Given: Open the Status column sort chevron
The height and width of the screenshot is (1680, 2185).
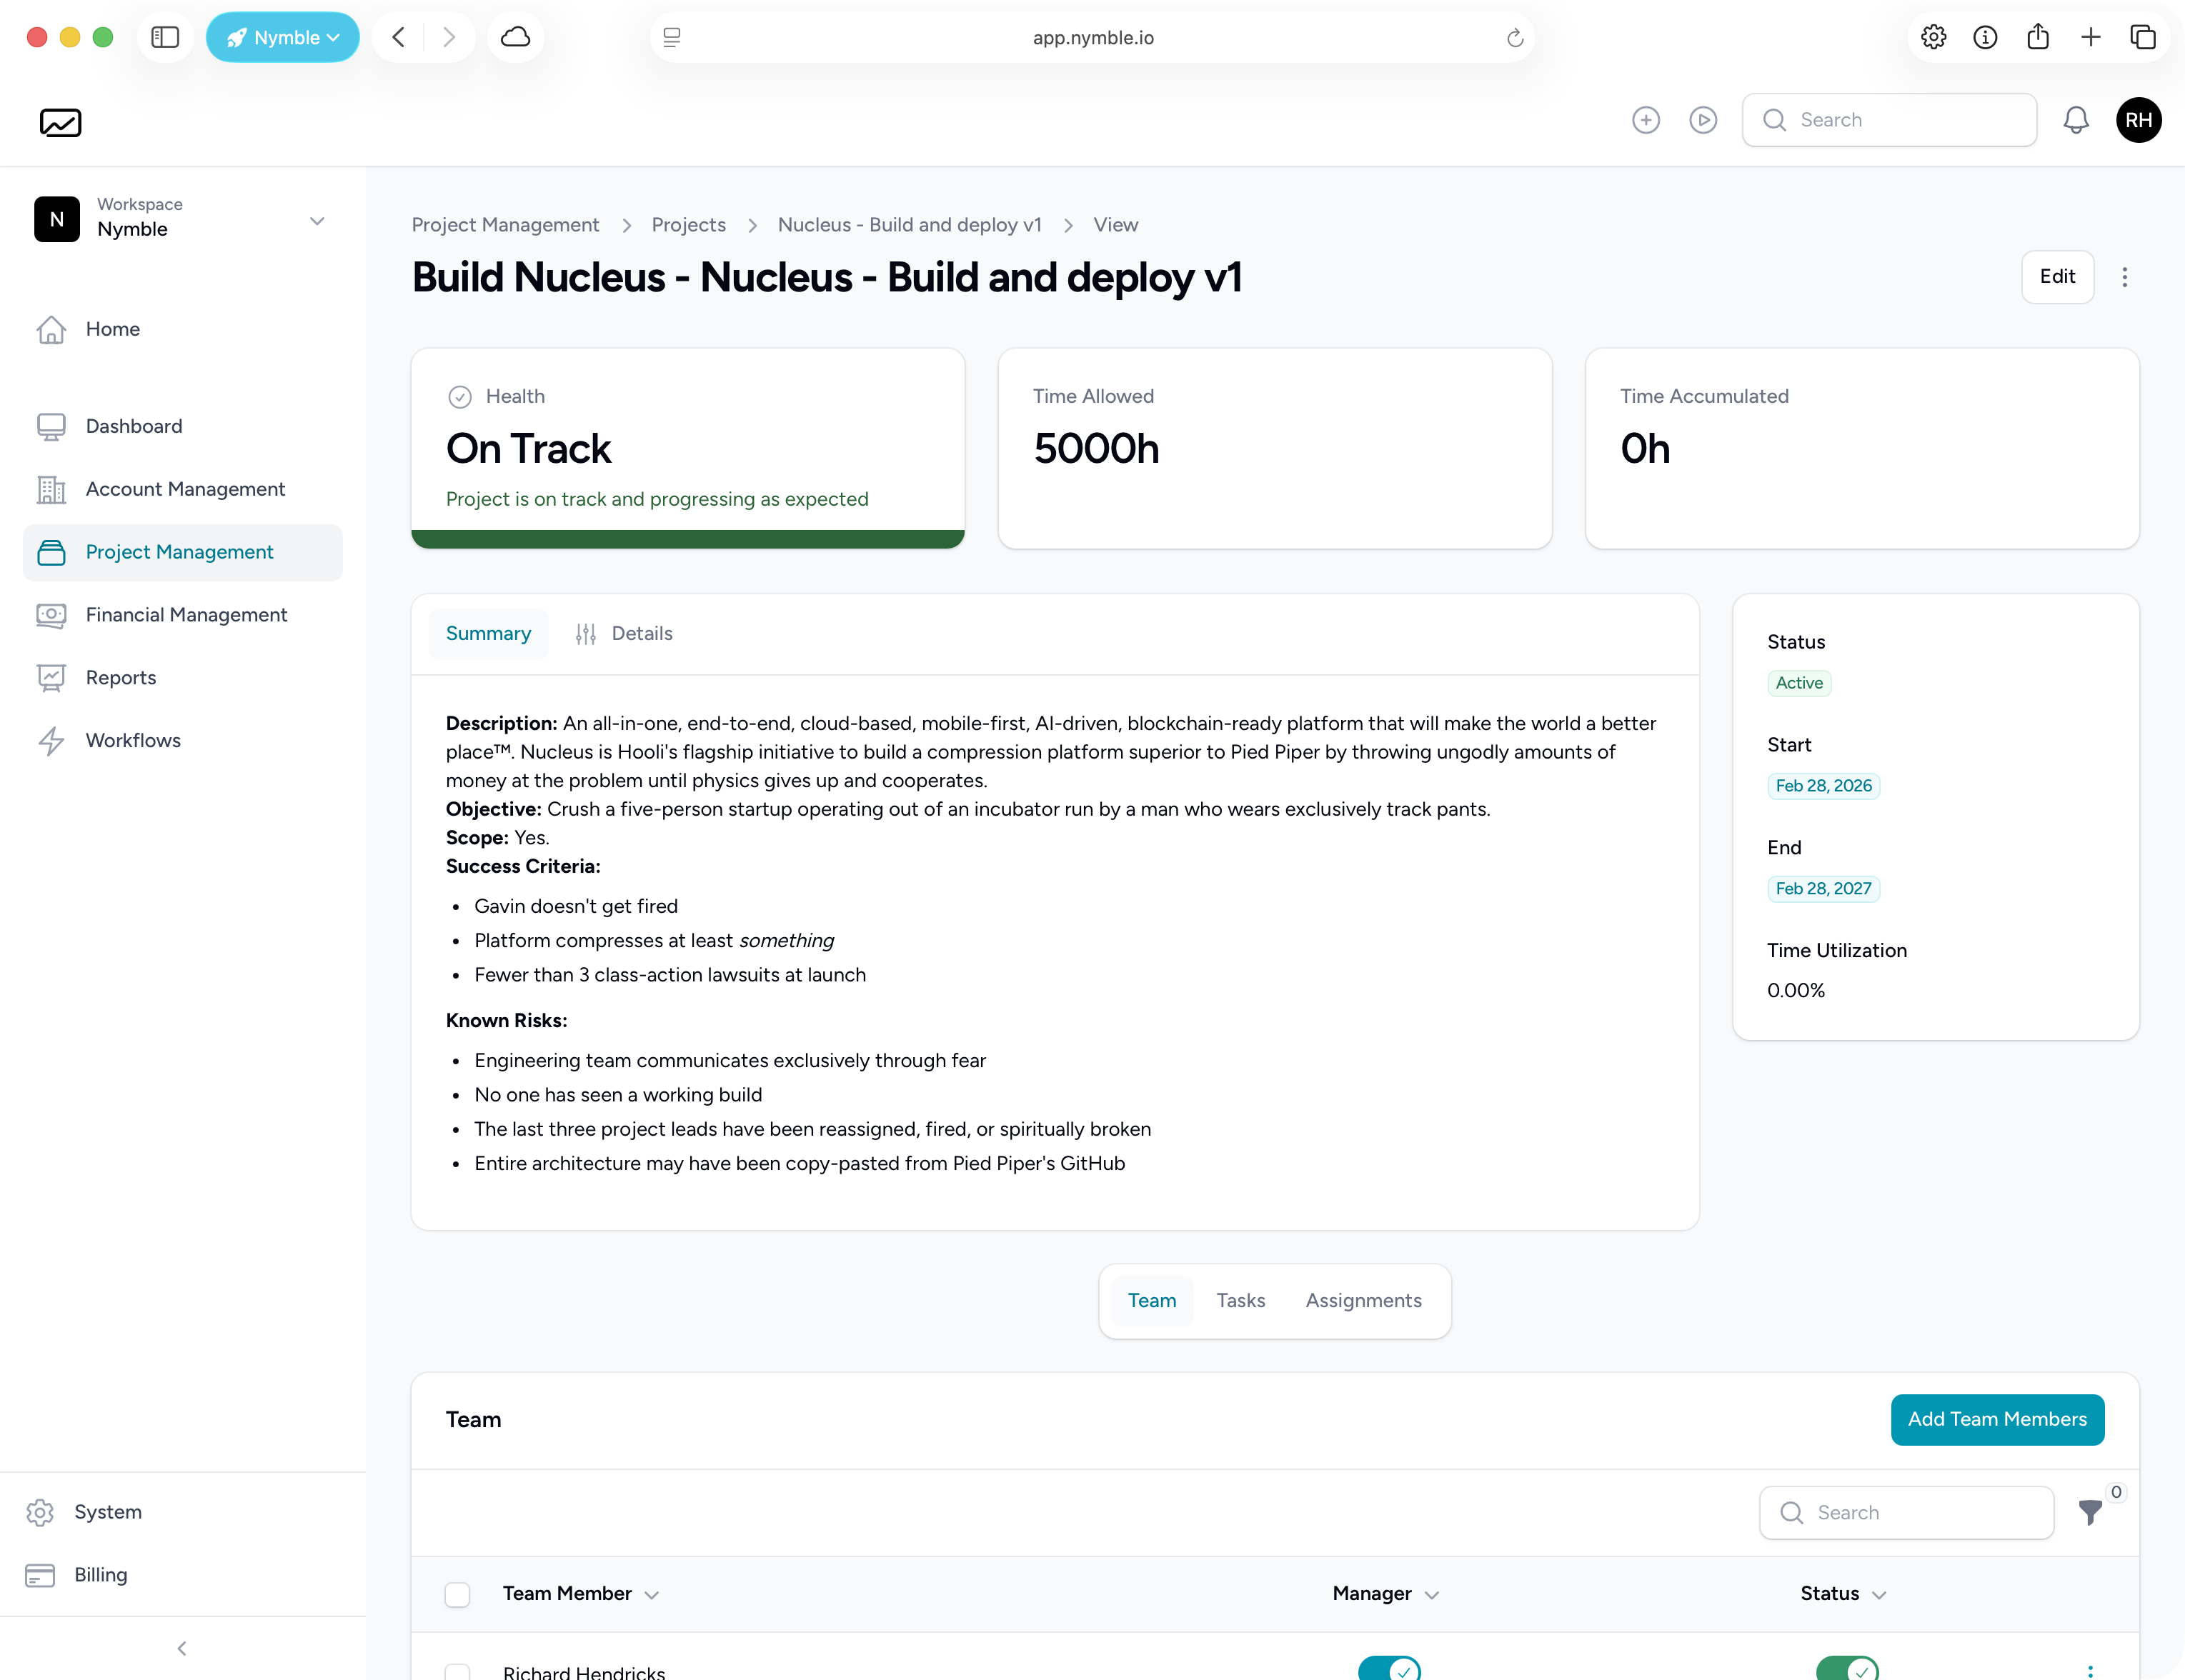Looking at the screenshot, I should pyautogui.click(x=1878, y=1595).
